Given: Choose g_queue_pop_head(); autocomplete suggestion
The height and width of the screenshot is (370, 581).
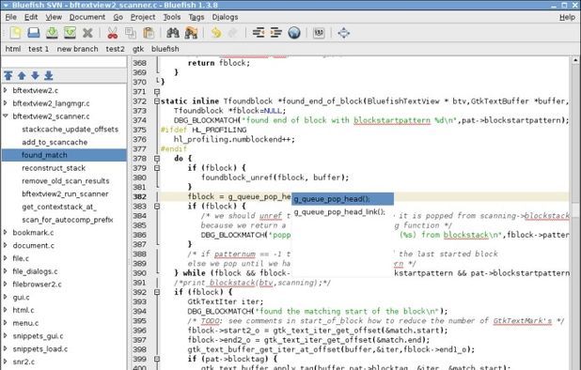Looking at the screenshot, I should pos(342,199).
